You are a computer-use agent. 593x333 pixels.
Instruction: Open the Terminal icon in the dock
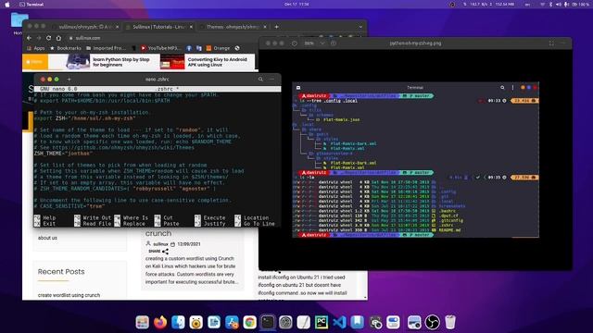268,322
